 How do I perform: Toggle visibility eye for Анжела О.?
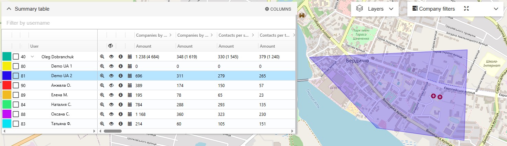click(x=111, y=85)
